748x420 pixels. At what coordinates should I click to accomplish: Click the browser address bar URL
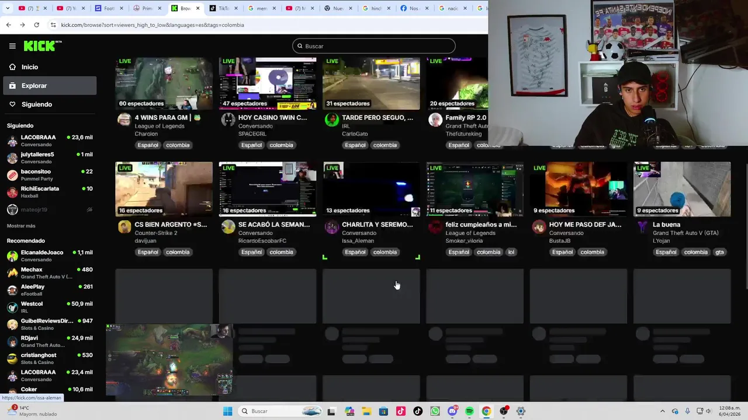click(153, 25)
